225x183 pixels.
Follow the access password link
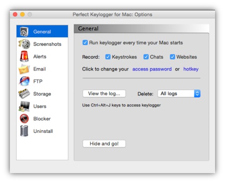[152, 69]
